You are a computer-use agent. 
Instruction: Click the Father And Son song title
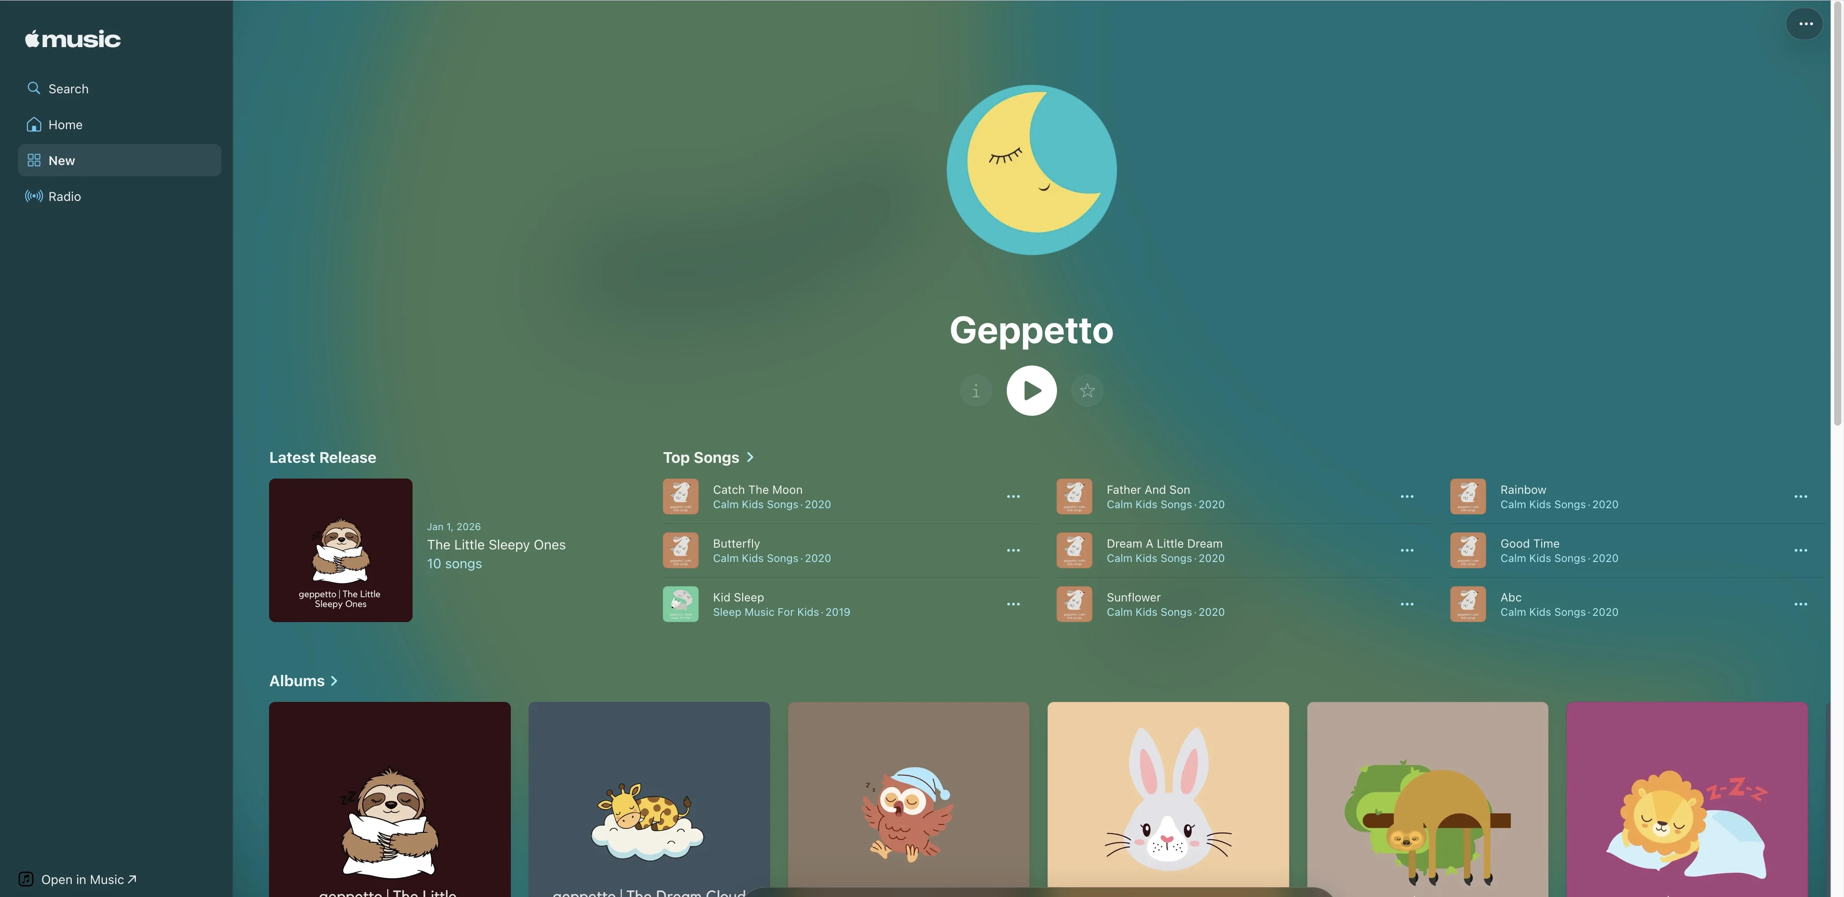[1148, 490]
